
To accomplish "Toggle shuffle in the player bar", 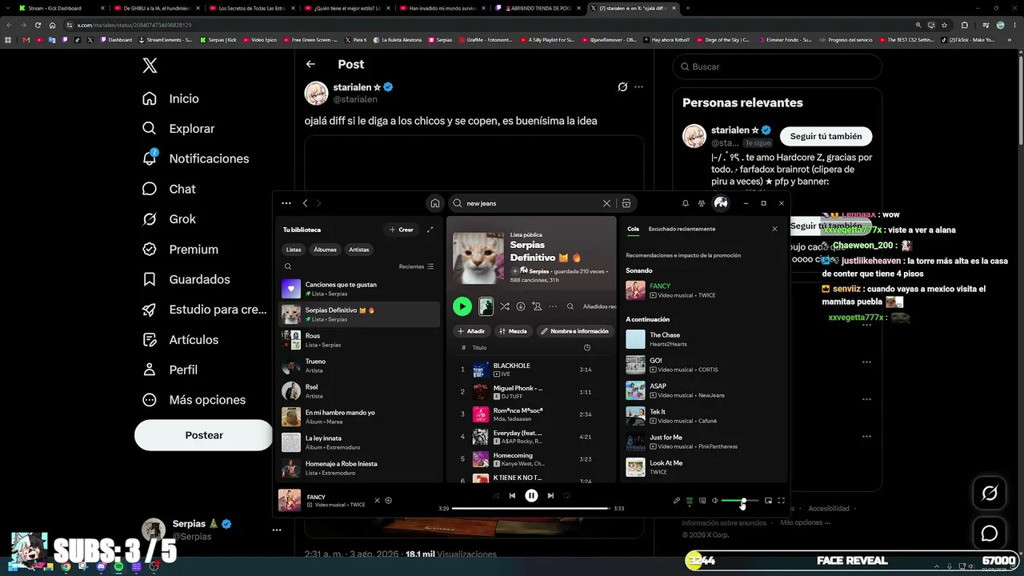I will tap(496, 496).
